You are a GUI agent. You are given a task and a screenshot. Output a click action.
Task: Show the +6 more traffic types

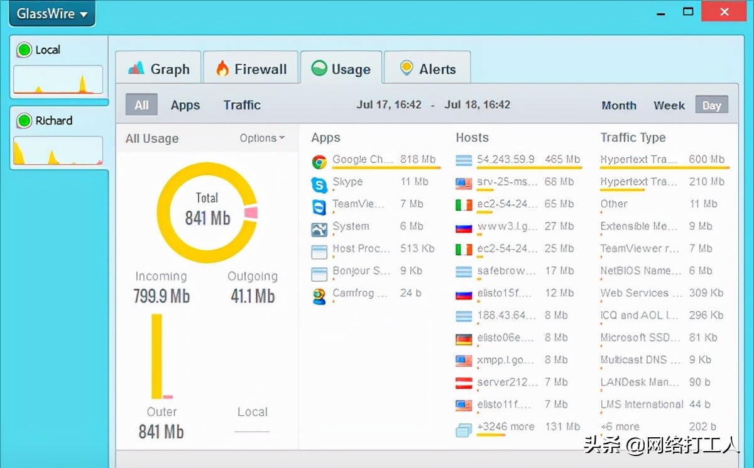click(620, 426)
